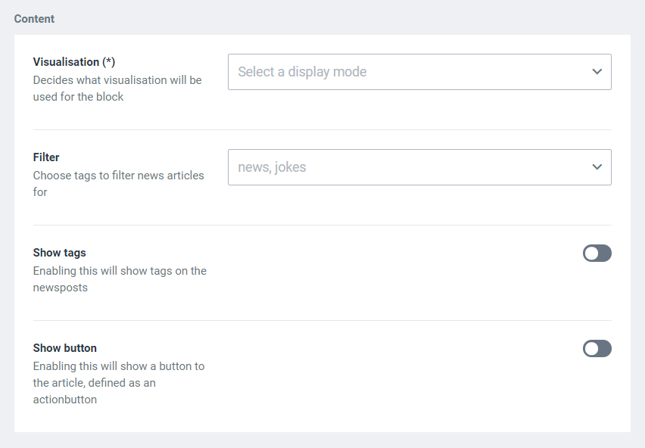Click the Show tags switch knob

(591, 254)
